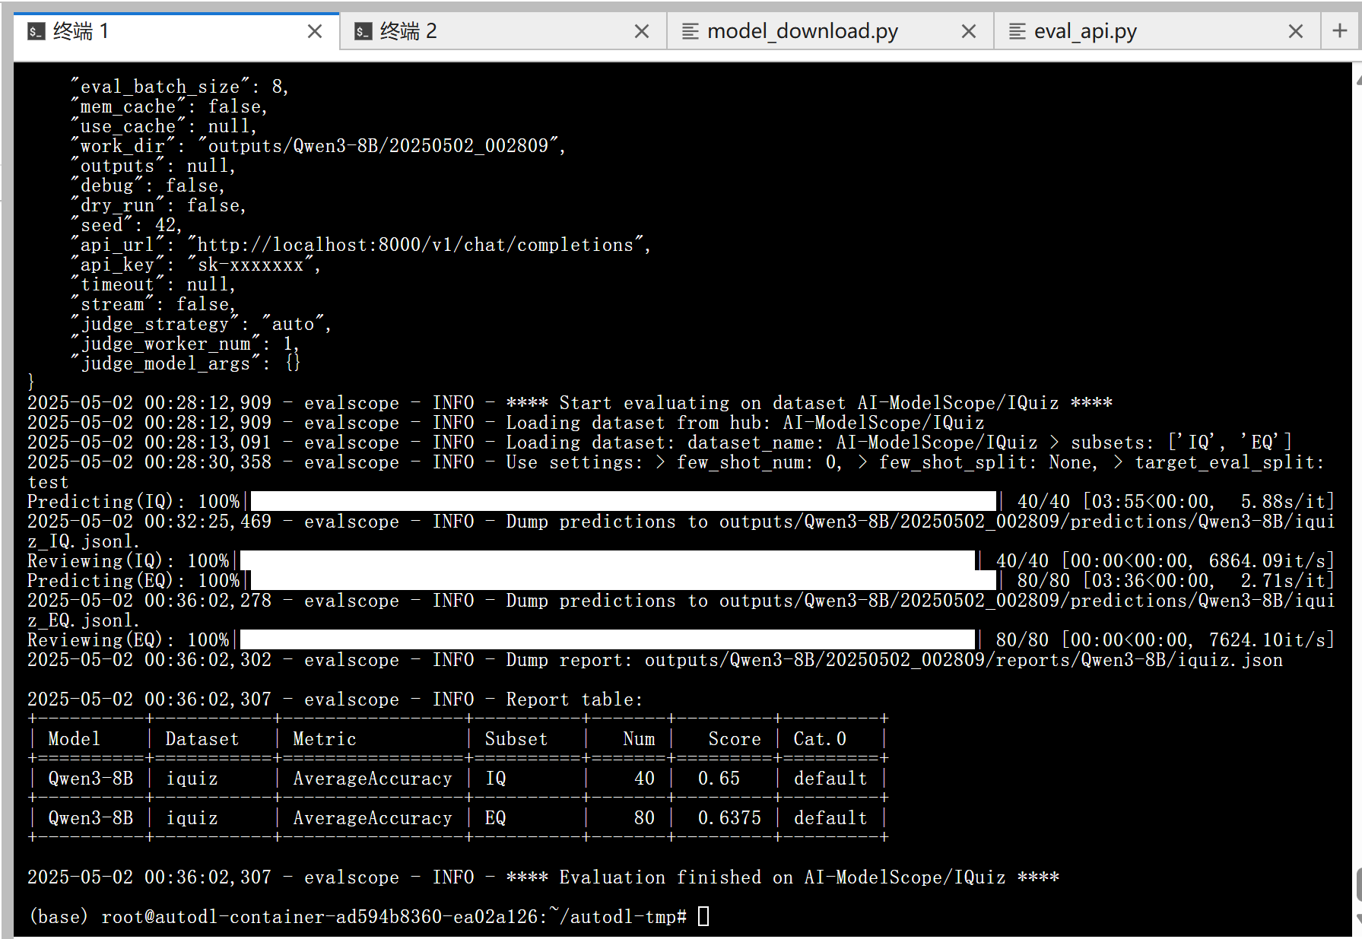Click the terminal command prompt cursor

703,916
